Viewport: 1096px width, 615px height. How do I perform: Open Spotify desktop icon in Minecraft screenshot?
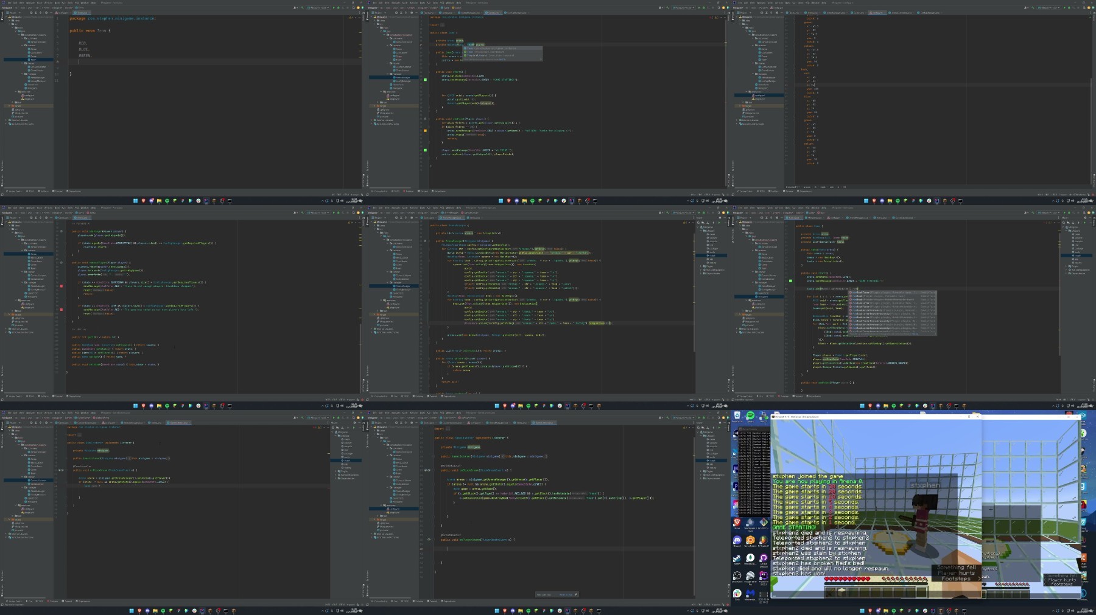pos(750,417)
